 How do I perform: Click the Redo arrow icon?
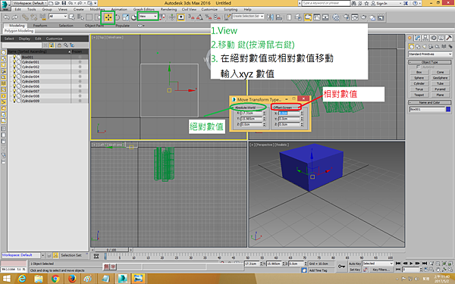(14, 17)
